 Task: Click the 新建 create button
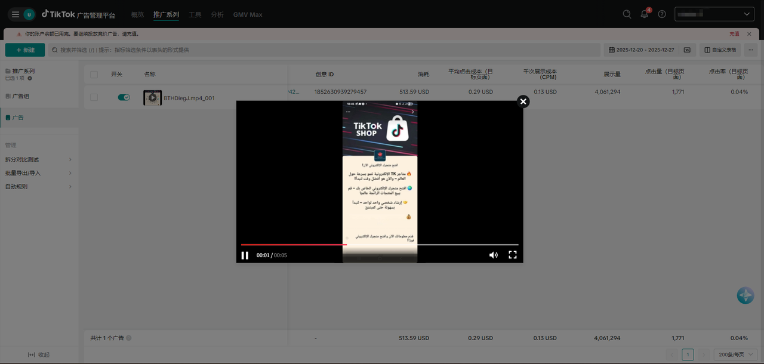coord(25,50)
